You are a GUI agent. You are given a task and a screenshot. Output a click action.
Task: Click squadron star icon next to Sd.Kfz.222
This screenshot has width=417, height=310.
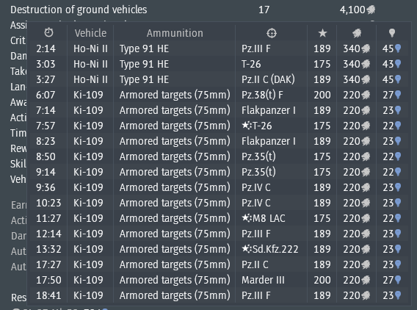(x=247, y=249)
